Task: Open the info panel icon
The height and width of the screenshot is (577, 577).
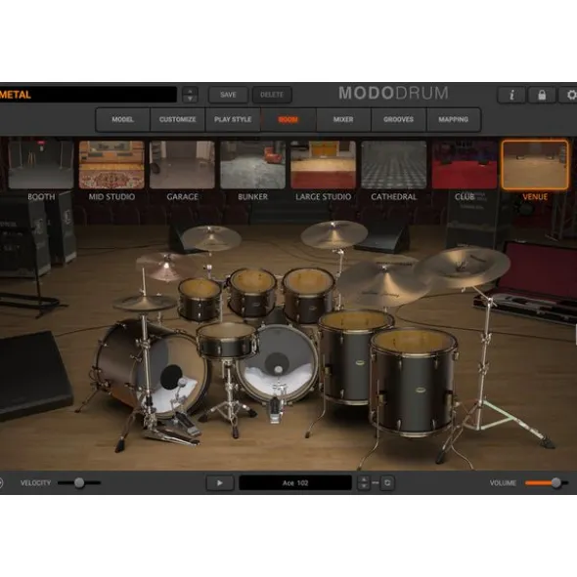Action: click(x=511, y=95)
